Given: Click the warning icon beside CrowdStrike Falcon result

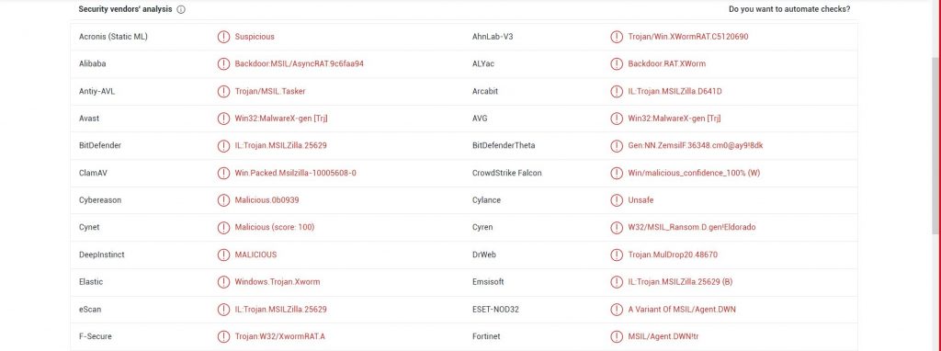Looking at the screenshot, I should (617, 173).
